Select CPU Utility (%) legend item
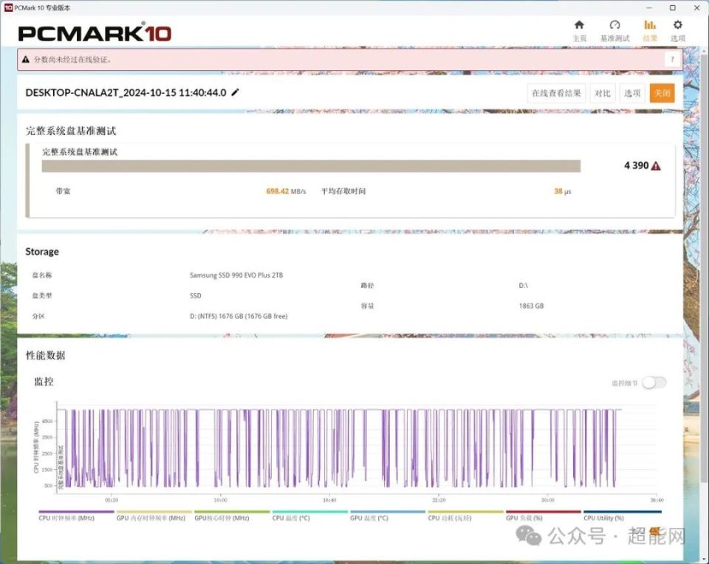Image resolution: width=709 pixels, height=564 pixels. [x=622, y=515]
